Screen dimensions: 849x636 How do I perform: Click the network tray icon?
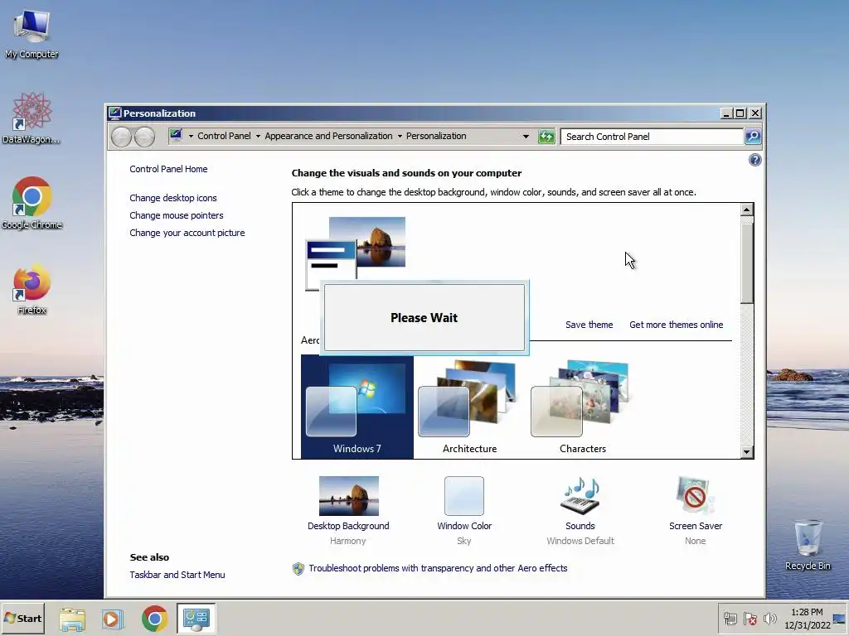pos(730,619)
